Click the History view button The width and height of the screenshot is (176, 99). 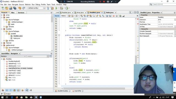64,16
